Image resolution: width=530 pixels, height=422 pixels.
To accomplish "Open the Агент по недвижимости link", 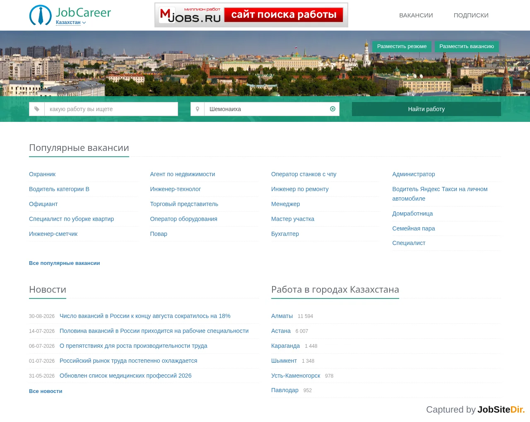I will (x=183, y=174).
